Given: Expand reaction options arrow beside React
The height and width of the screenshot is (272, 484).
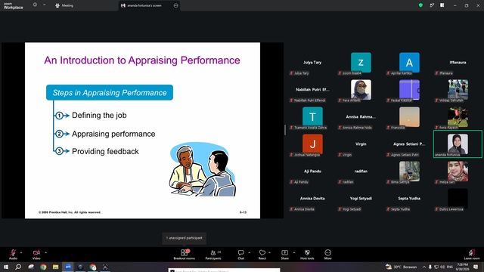Looking at the screenshot, I should pyautogui.click(x=269, y=252).
